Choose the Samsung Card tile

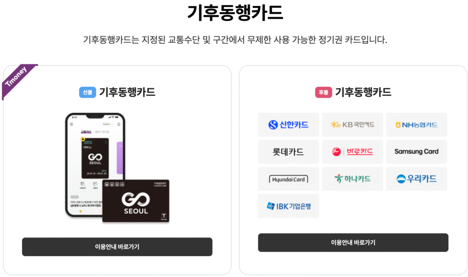[x=416, y=152]
